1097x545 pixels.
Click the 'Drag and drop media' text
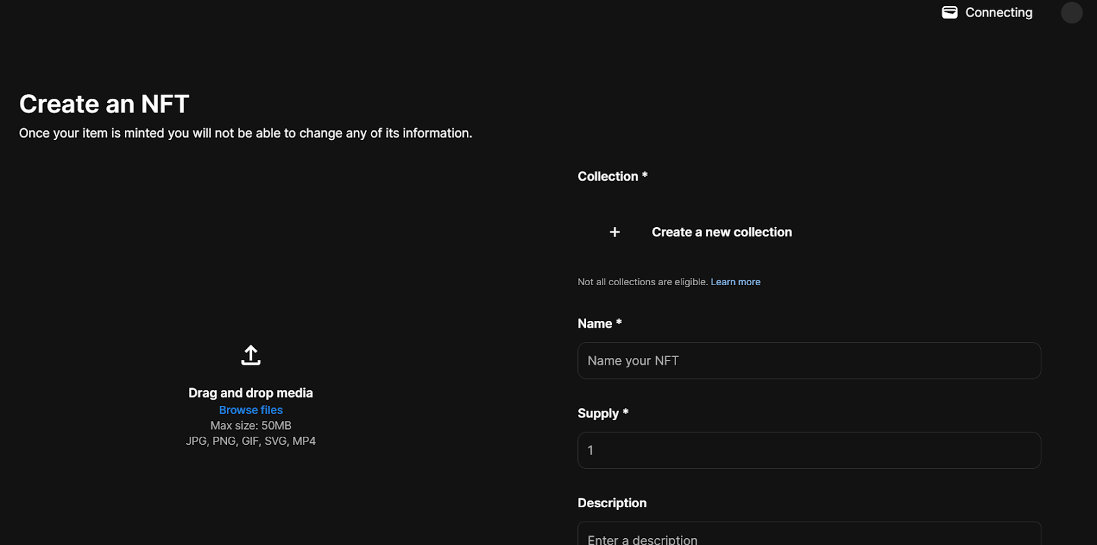[251, 393]
